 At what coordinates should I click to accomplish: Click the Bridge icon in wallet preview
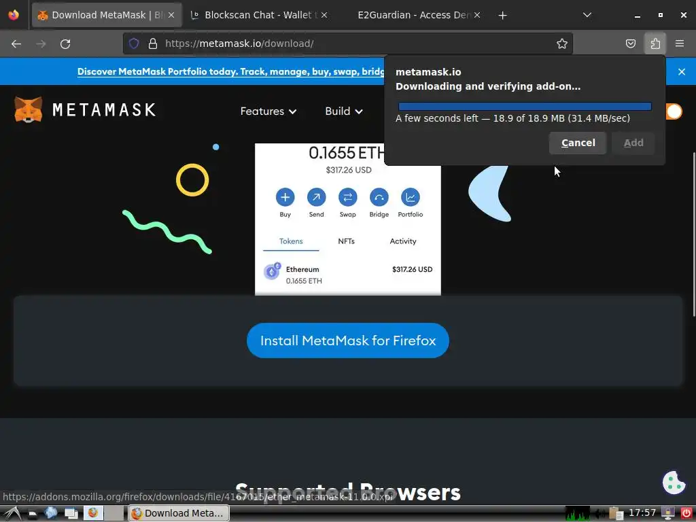point(379,197)
